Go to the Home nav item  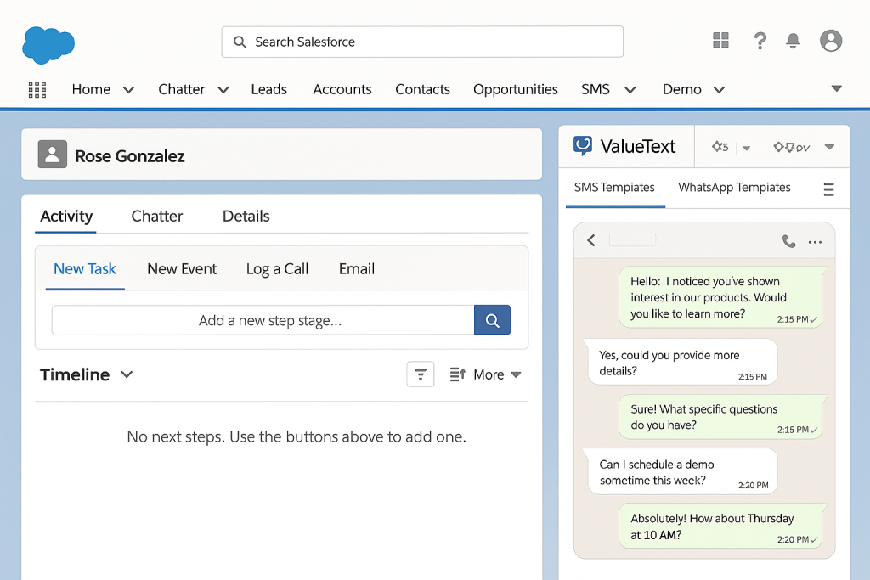pos(91,89)
